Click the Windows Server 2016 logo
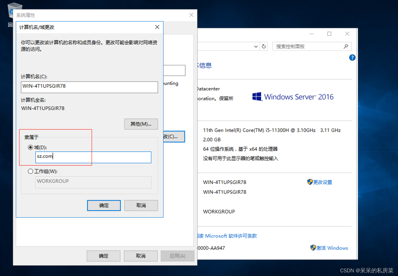This screenshot has height=276, width=398. coord(293,97)
